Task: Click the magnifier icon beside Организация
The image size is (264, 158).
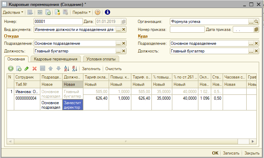Action: pyautogui.click(x=256, y=22)
